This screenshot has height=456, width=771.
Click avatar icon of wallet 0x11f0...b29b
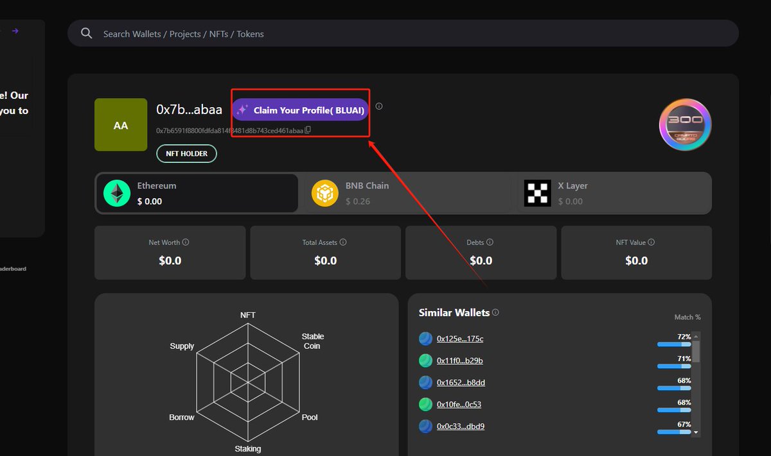point(425,360)
